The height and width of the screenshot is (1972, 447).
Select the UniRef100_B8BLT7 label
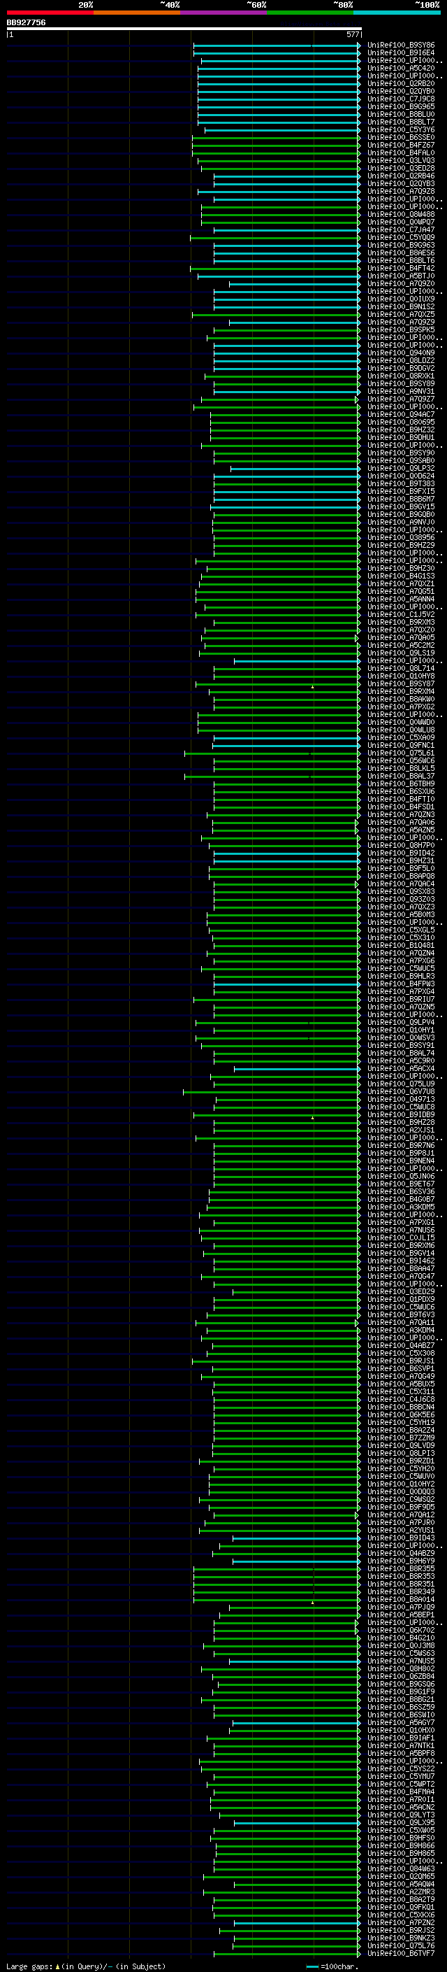[401, 122]
